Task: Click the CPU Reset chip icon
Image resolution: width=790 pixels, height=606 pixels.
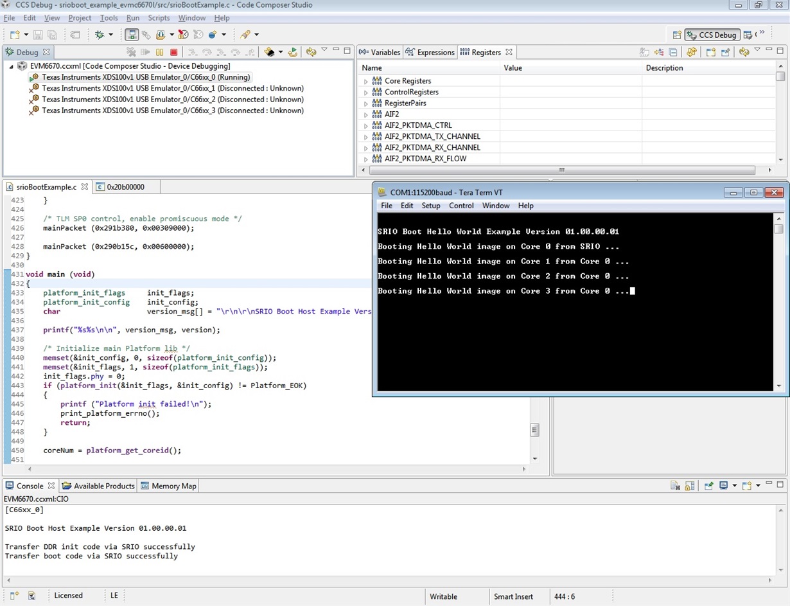Action: 270,52
